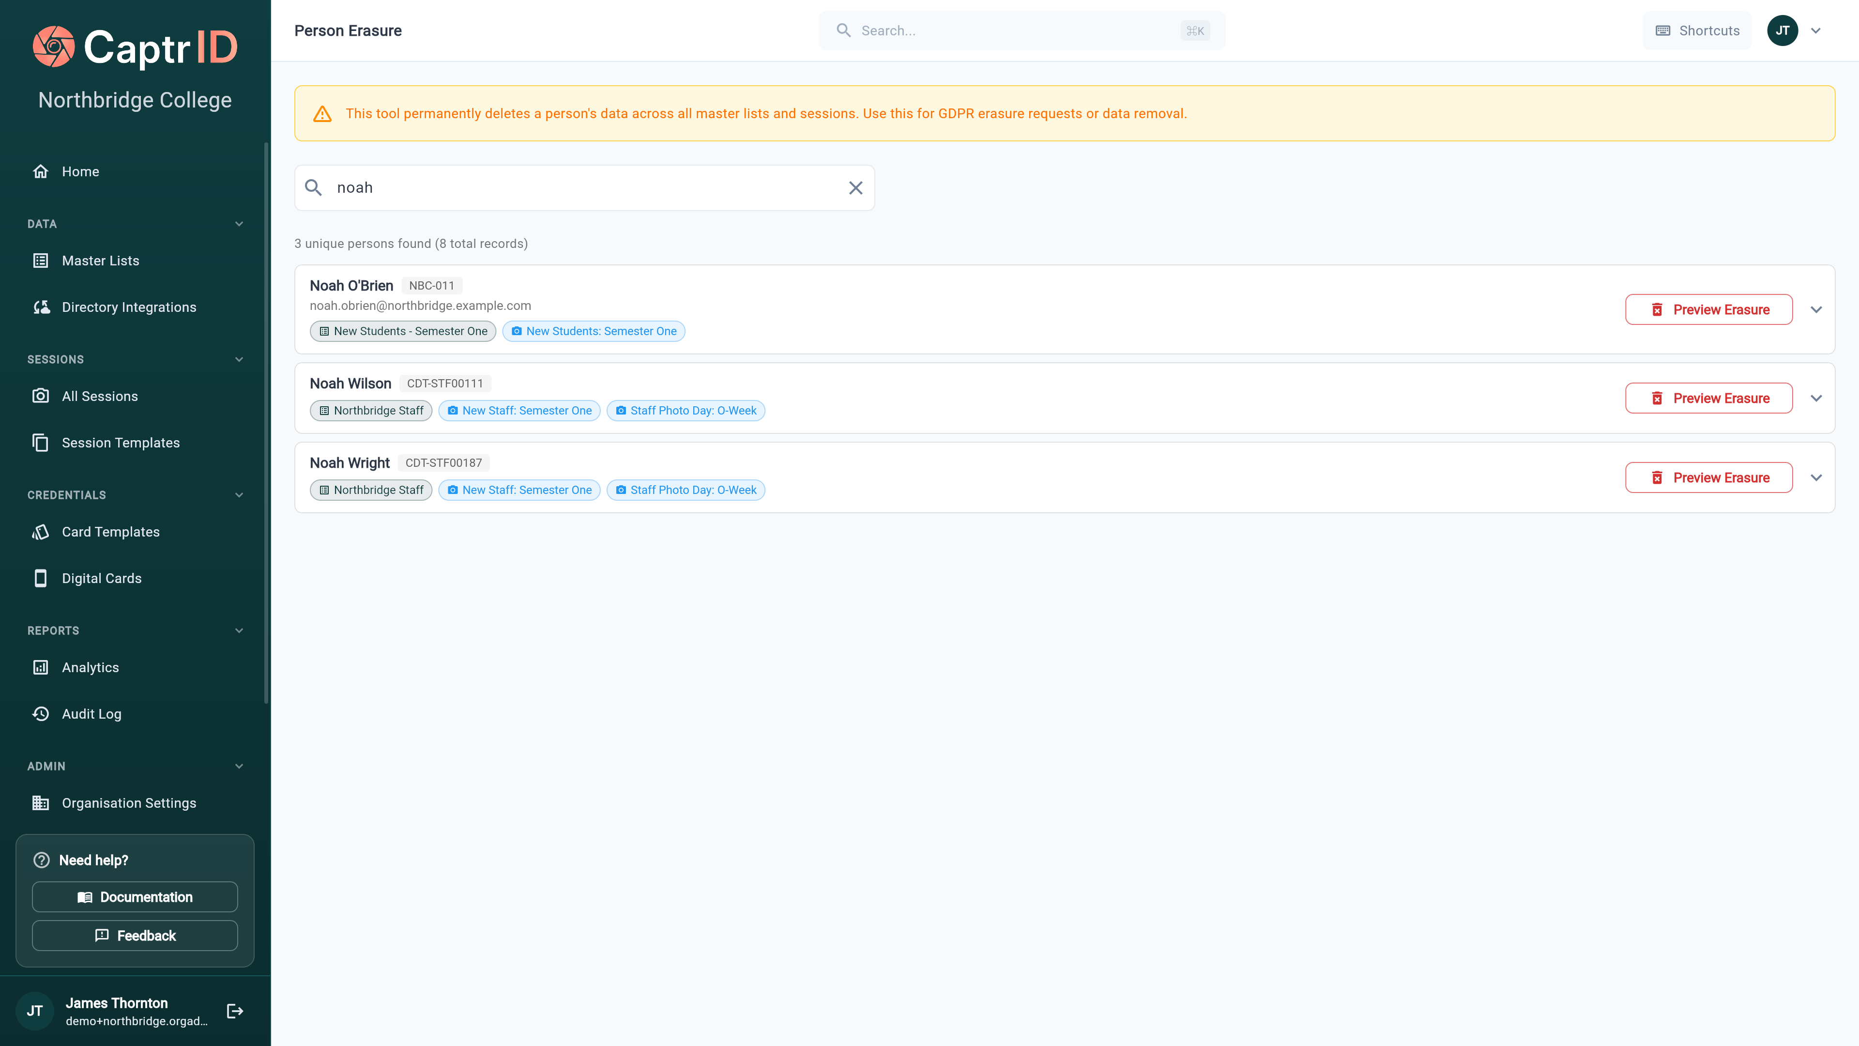Collapse the REPORTS sidebar section
The height and width of the screenshot is (1046, 1859).
click(239, 630)
